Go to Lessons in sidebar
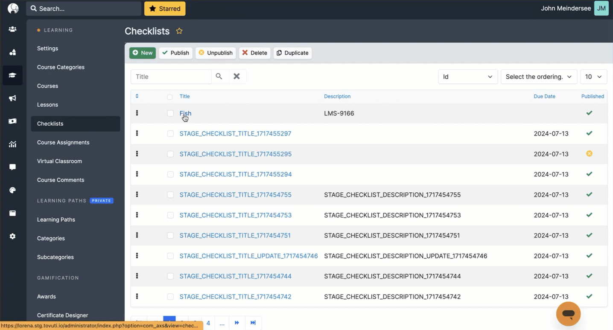Image resolution: width=613 pixels, height=330 pixels. tap(47, 104)
